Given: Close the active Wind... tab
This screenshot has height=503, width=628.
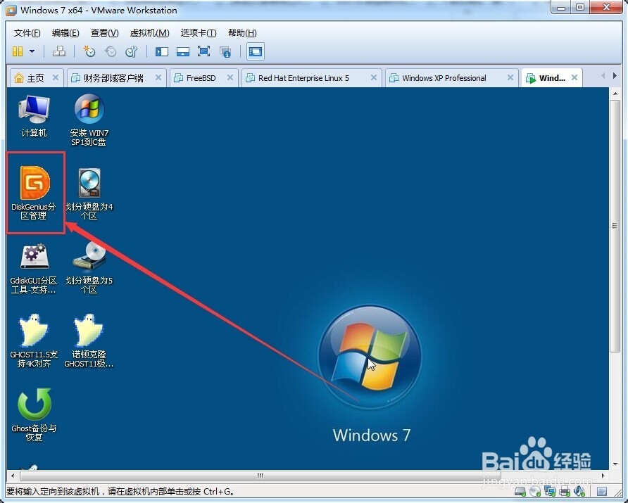Looking at the screenshot, I should [x=574, y=77].
